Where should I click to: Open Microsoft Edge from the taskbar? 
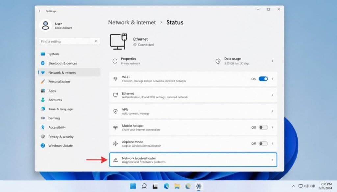click(166, 186)
